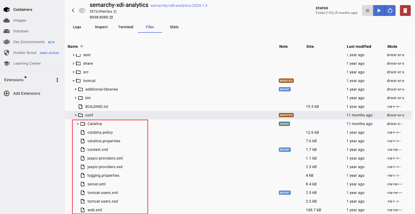The width and height of the screenshot is (415, 214).
Task: Click the Note column header
Action: click(x=284, y=47)
